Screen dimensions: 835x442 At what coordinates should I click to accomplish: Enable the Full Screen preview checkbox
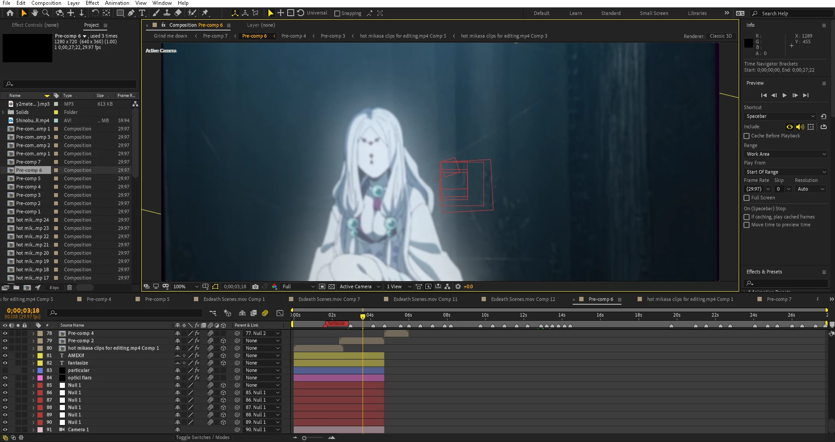(x=747, y=198)
